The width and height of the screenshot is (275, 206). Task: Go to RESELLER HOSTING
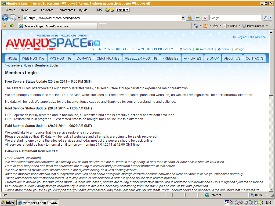point(141,58)
